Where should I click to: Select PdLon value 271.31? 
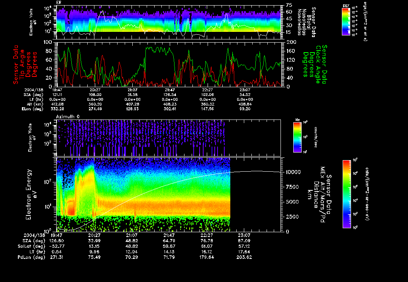point(57,257)
